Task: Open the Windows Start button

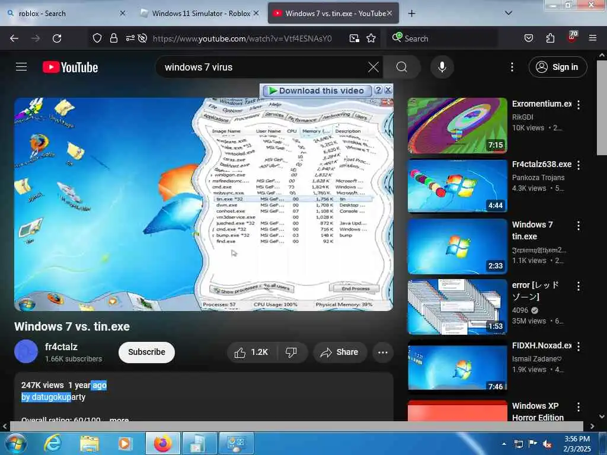Action: (x=15, y=443)
